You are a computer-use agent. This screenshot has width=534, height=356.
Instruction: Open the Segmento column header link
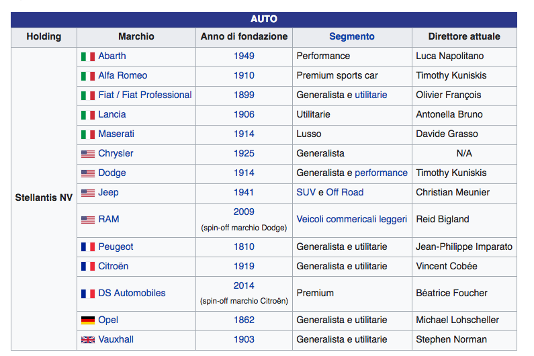pyautogui.click(x=351, y=37)
